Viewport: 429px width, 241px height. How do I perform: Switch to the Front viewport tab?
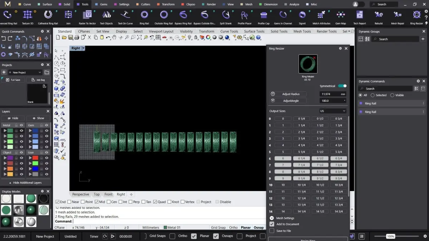(108, 195)
